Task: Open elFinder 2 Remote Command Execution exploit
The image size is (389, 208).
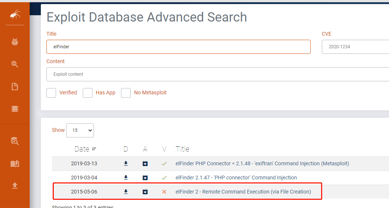Action: (x=243, y=192)
